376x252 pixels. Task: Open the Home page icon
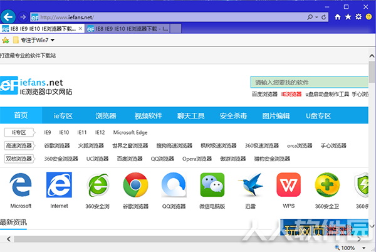pos(338,17)
